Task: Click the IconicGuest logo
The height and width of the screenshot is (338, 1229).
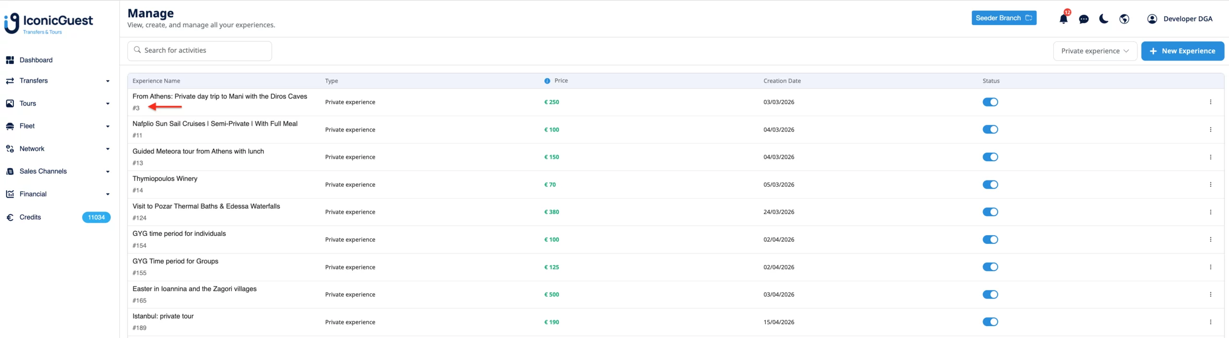Action: click(x=48, y=23)
